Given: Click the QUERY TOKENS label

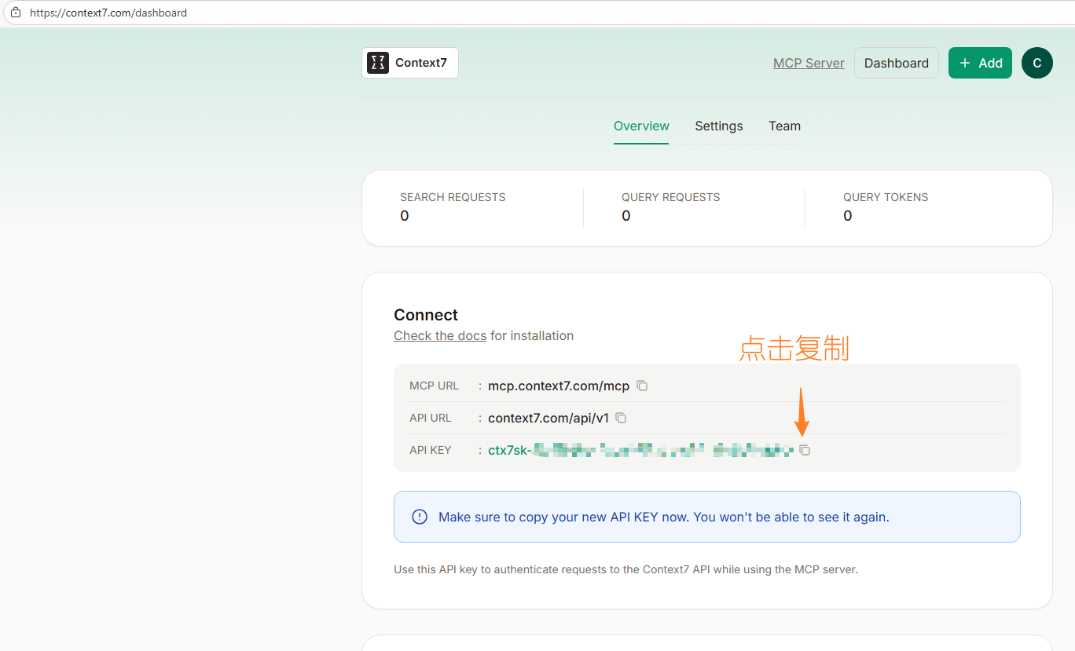Looking at the screenshot, I should 886,197.
